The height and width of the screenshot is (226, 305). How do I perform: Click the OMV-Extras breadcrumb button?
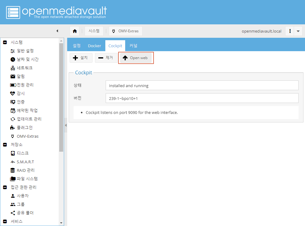126,31
